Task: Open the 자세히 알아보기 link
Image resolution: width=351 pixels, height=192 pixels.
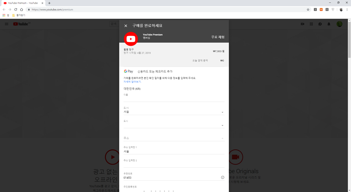Action: tap(132, 82)
